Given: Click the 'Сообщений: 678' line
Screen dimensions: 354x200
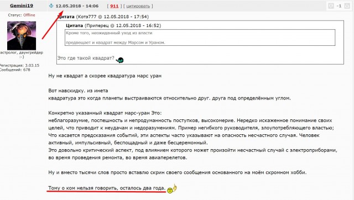Looking at the screenshot, I should [15, 70].
